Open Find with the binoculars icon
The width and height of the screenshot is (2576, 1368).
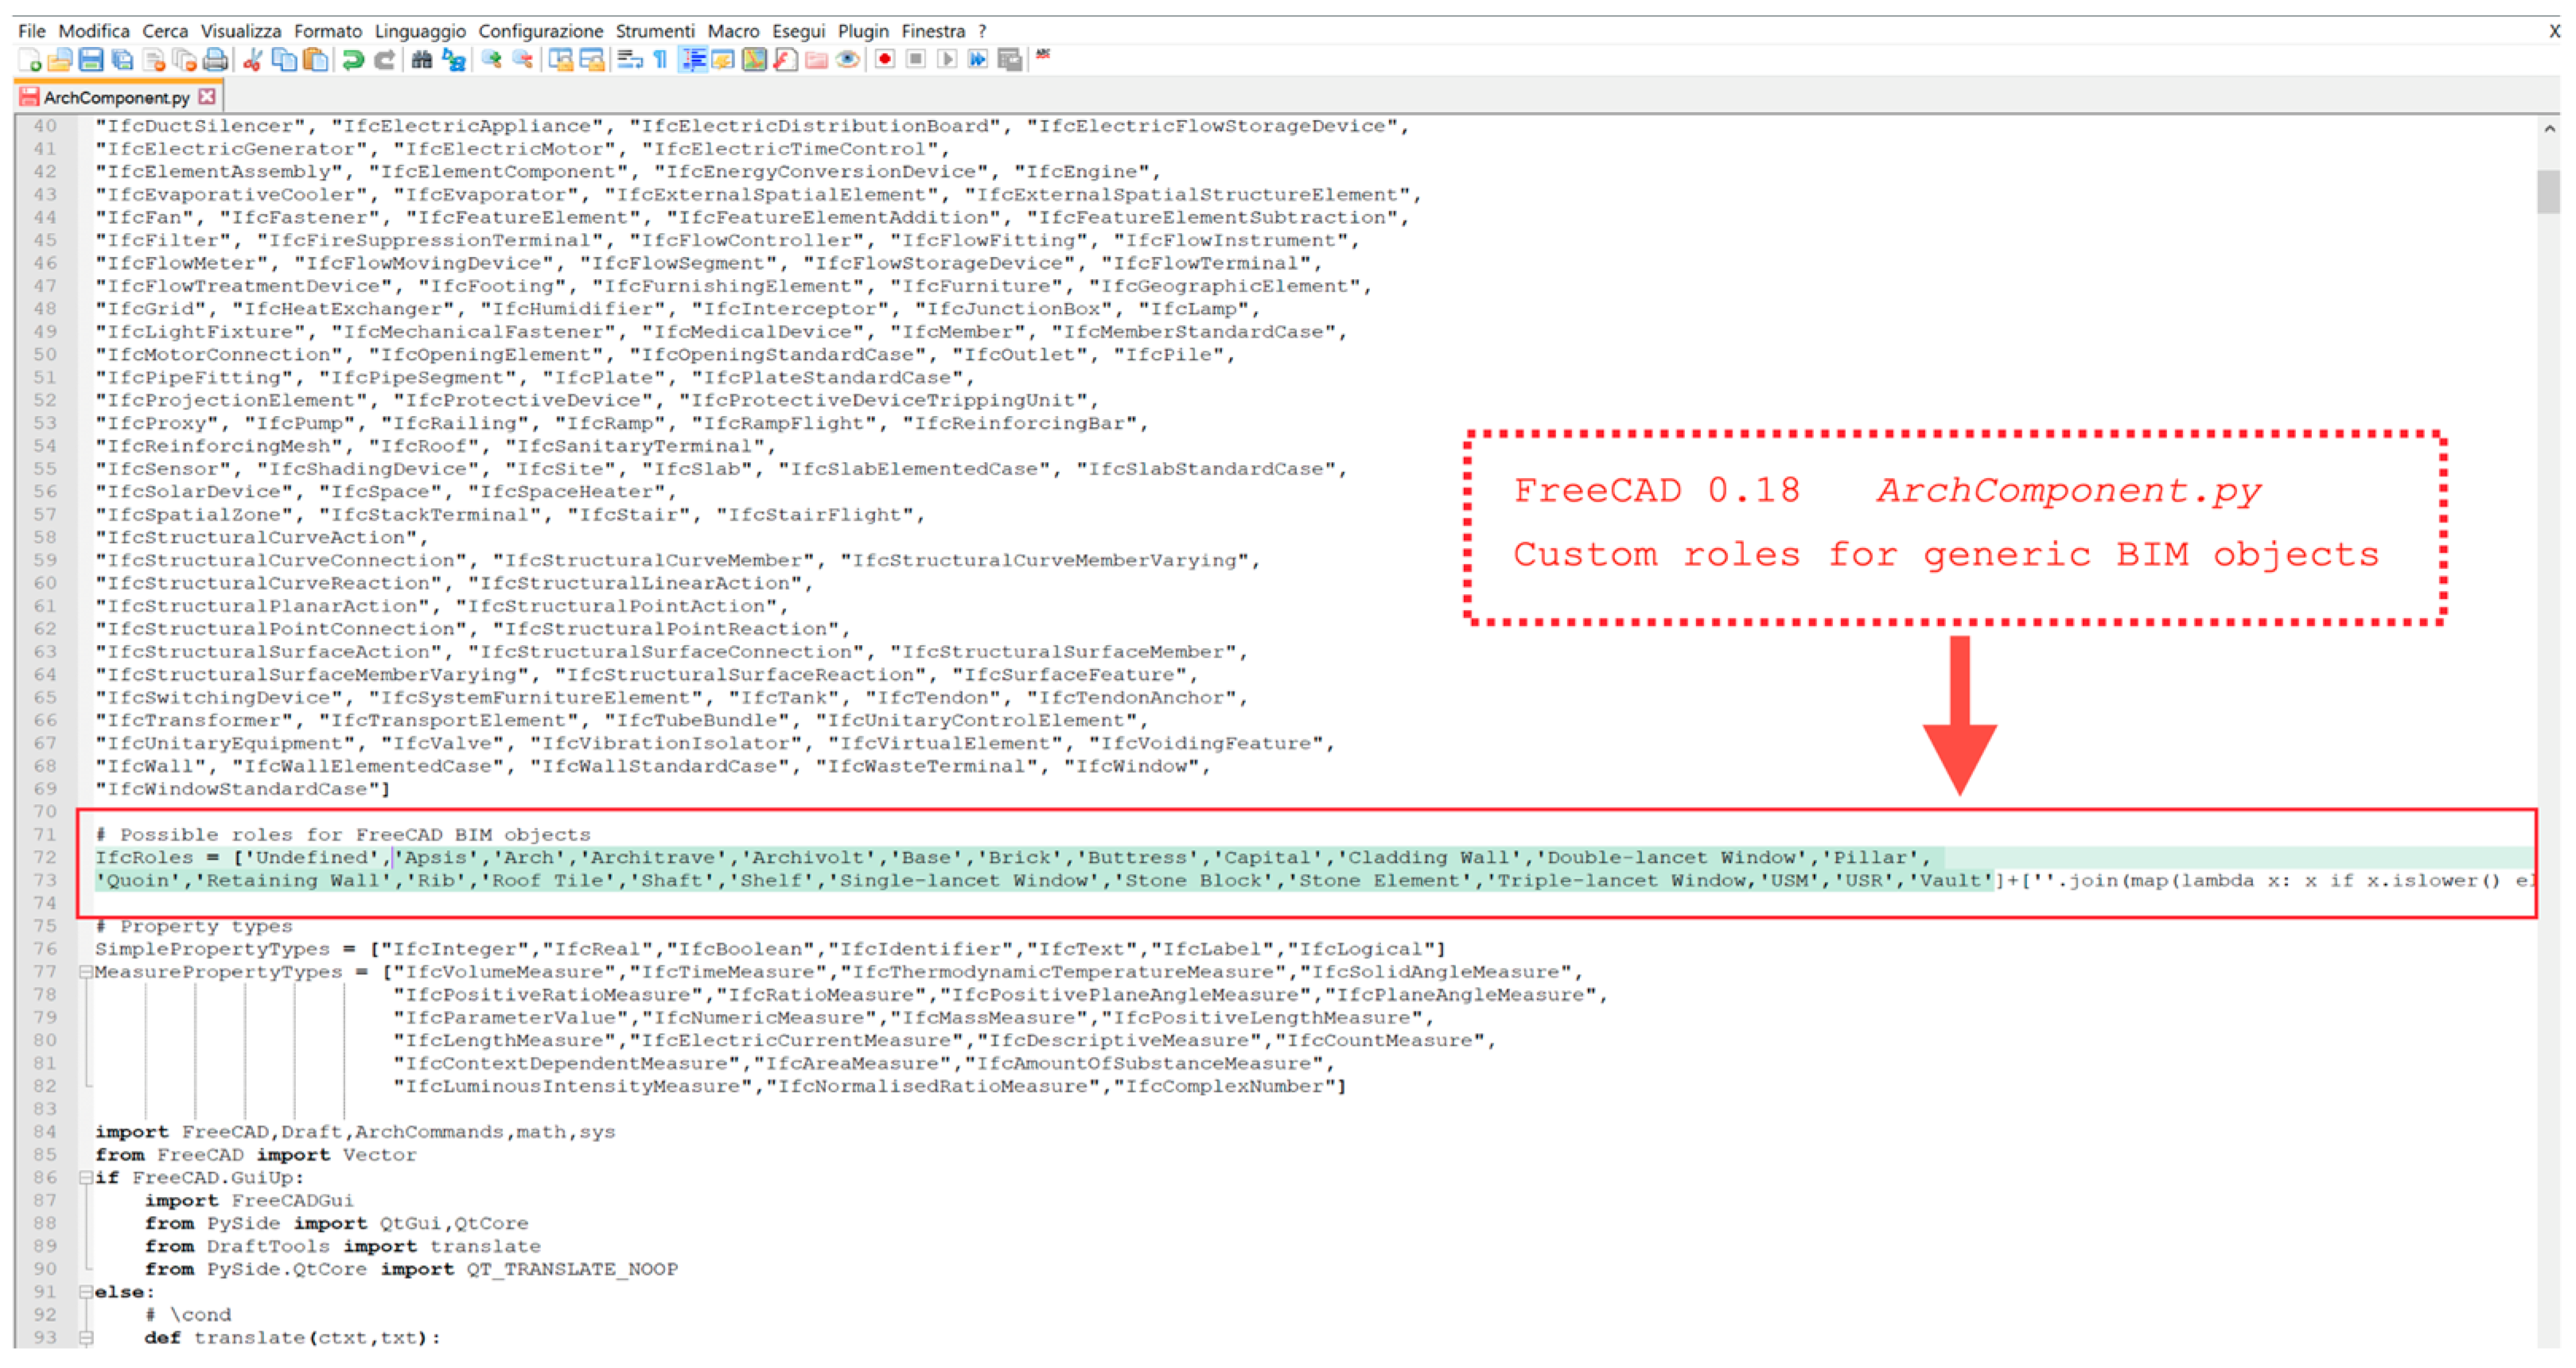(x=422, y=60)
